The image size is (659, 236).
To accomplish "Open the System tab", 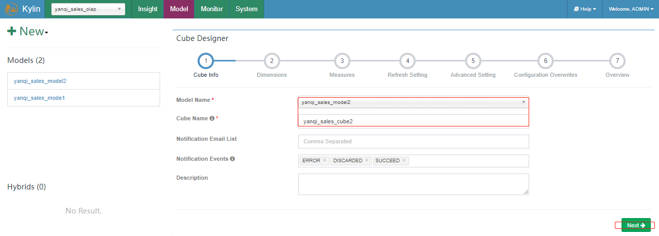I will pos(246,9).
